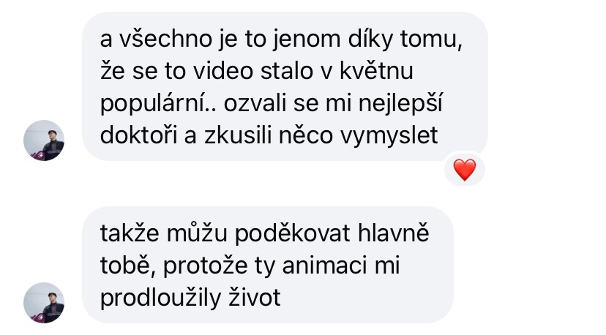Open the avatar beside the 'doktoři' message

[x=44, y=140]
